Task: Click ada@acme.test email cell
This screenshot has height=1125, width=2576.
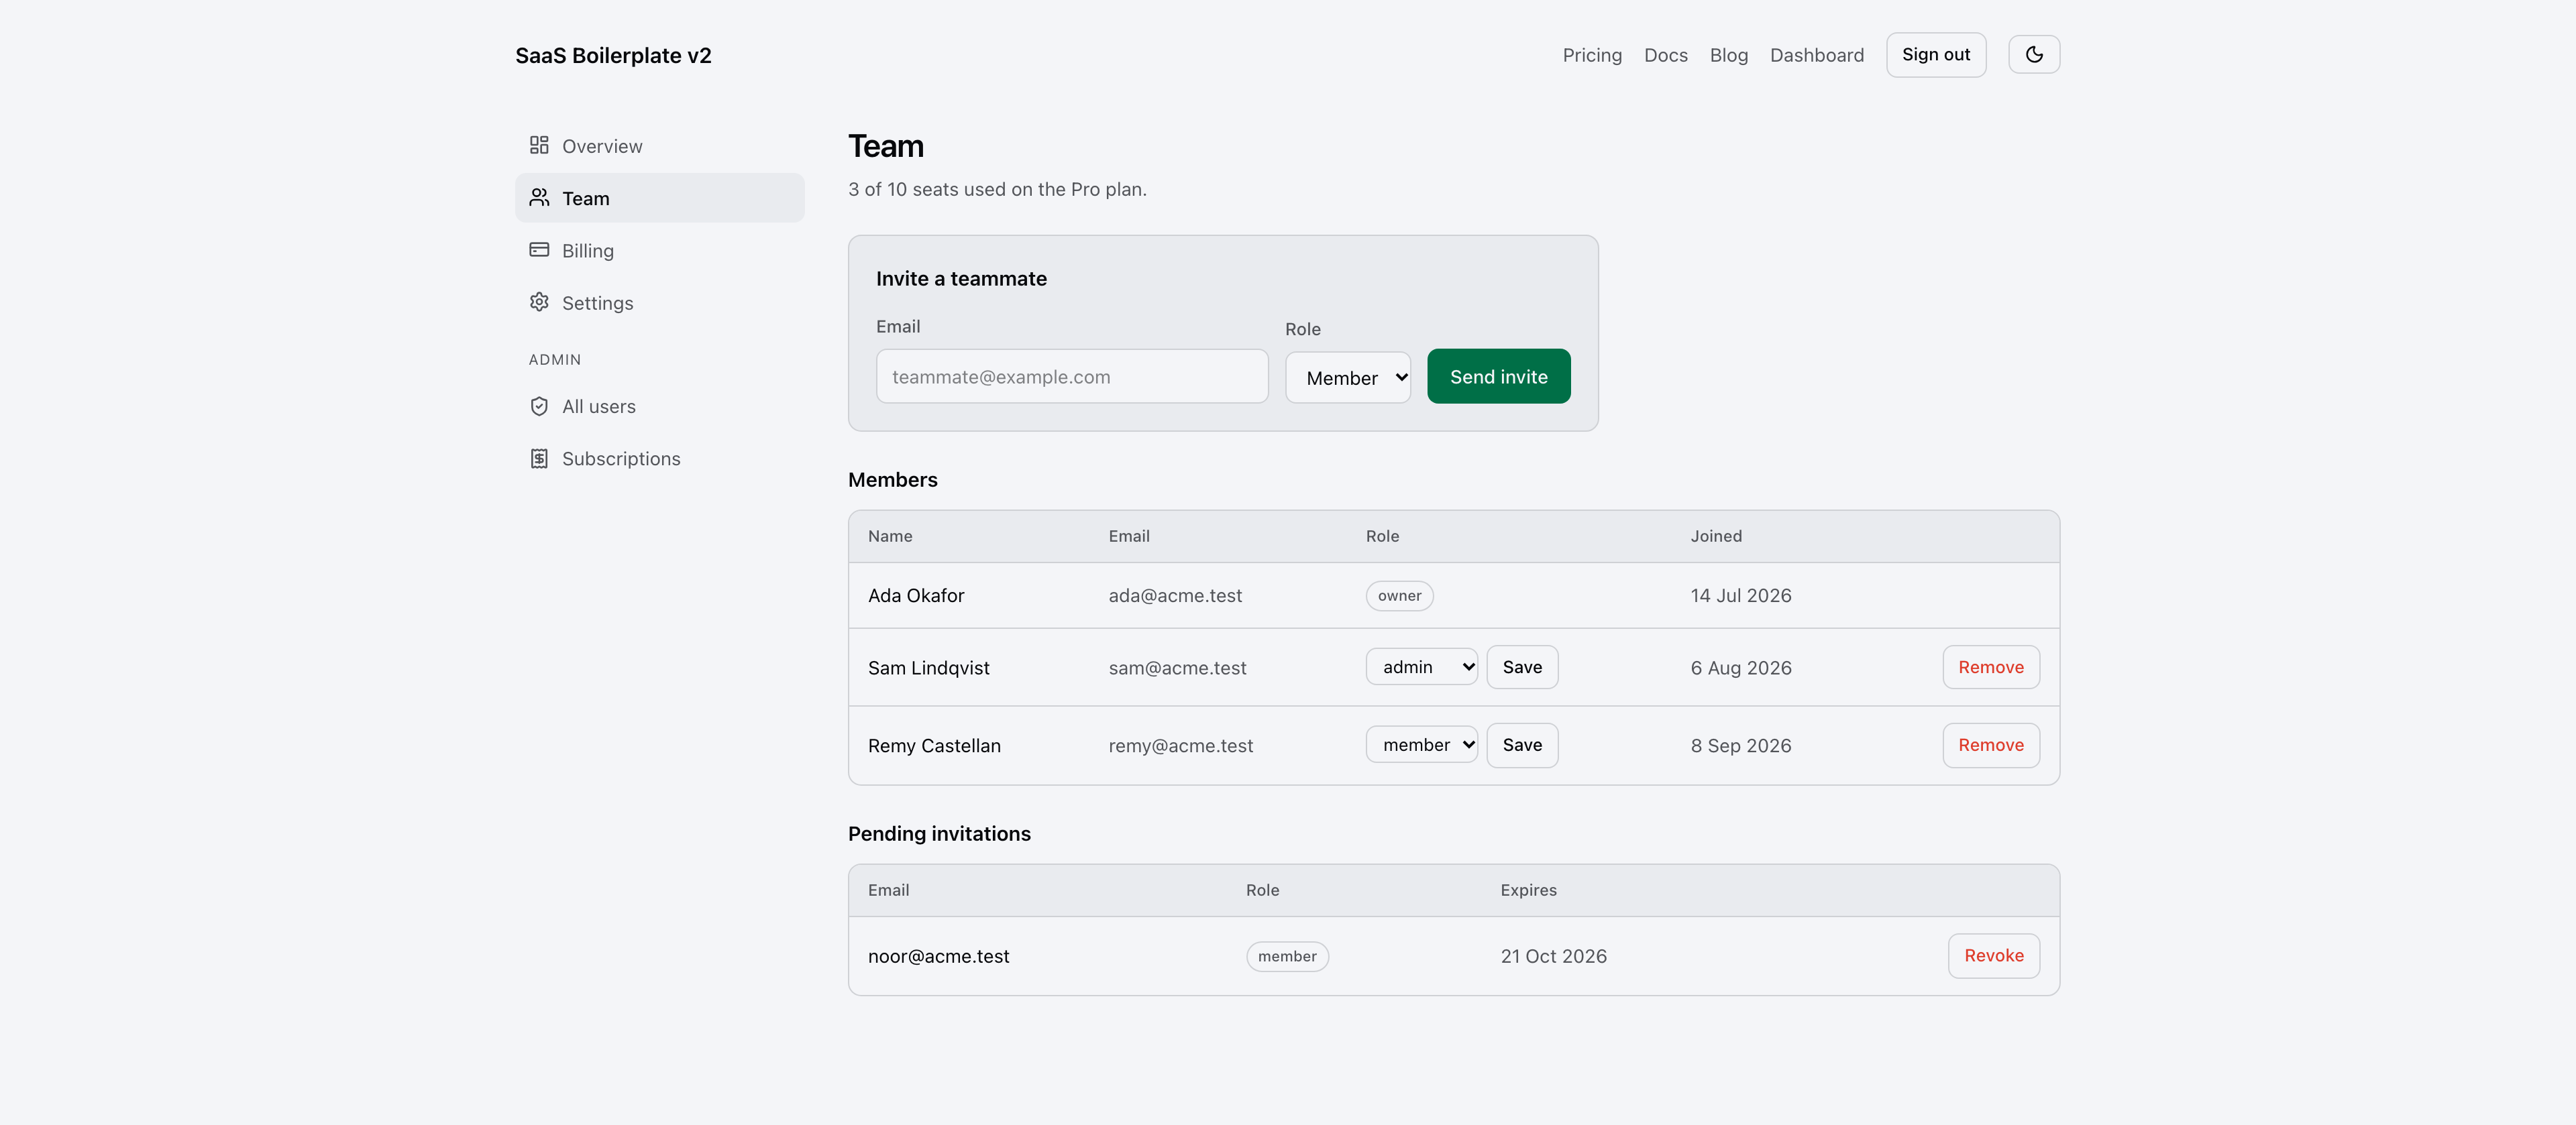Action: coord(1175,595)
